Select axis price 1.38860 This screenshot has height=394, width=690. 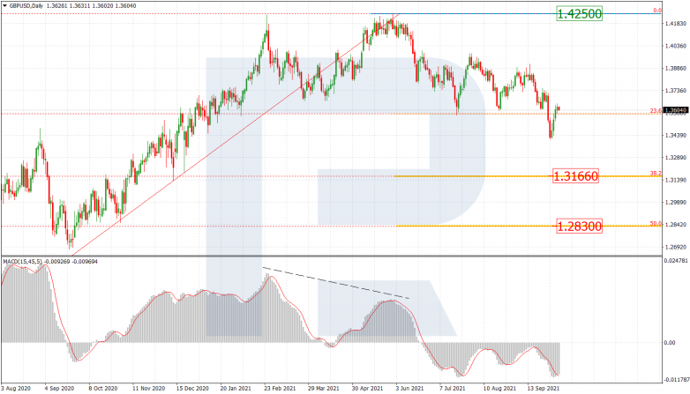click(675, 68)
